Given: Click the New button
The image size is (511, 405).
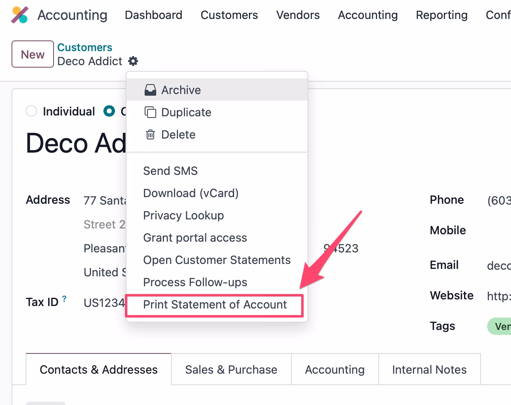Looking at the screenshot, I should (x=33, y=54).
